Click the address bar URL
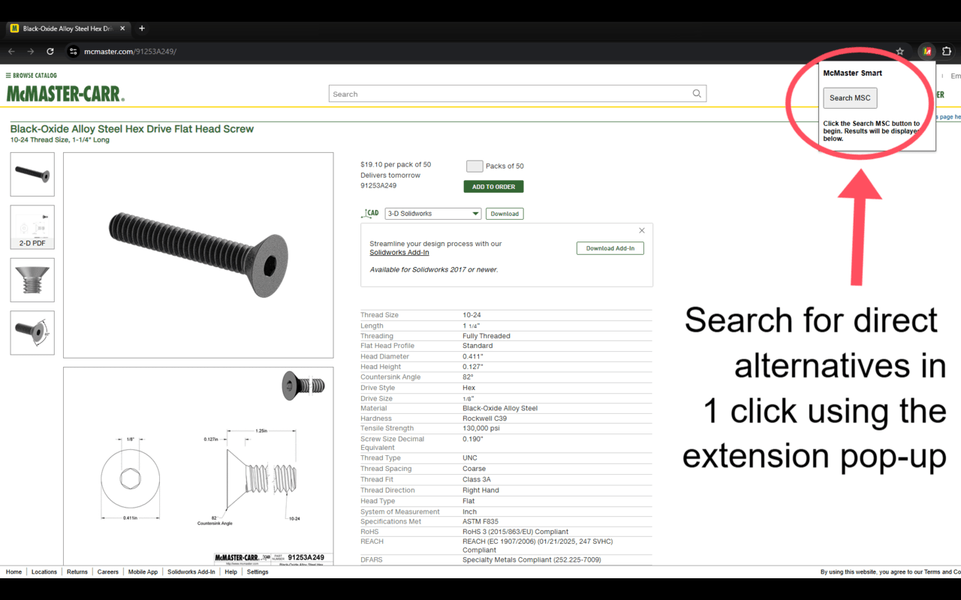Viewport: 961px width, 600px height. click(130, 51)
